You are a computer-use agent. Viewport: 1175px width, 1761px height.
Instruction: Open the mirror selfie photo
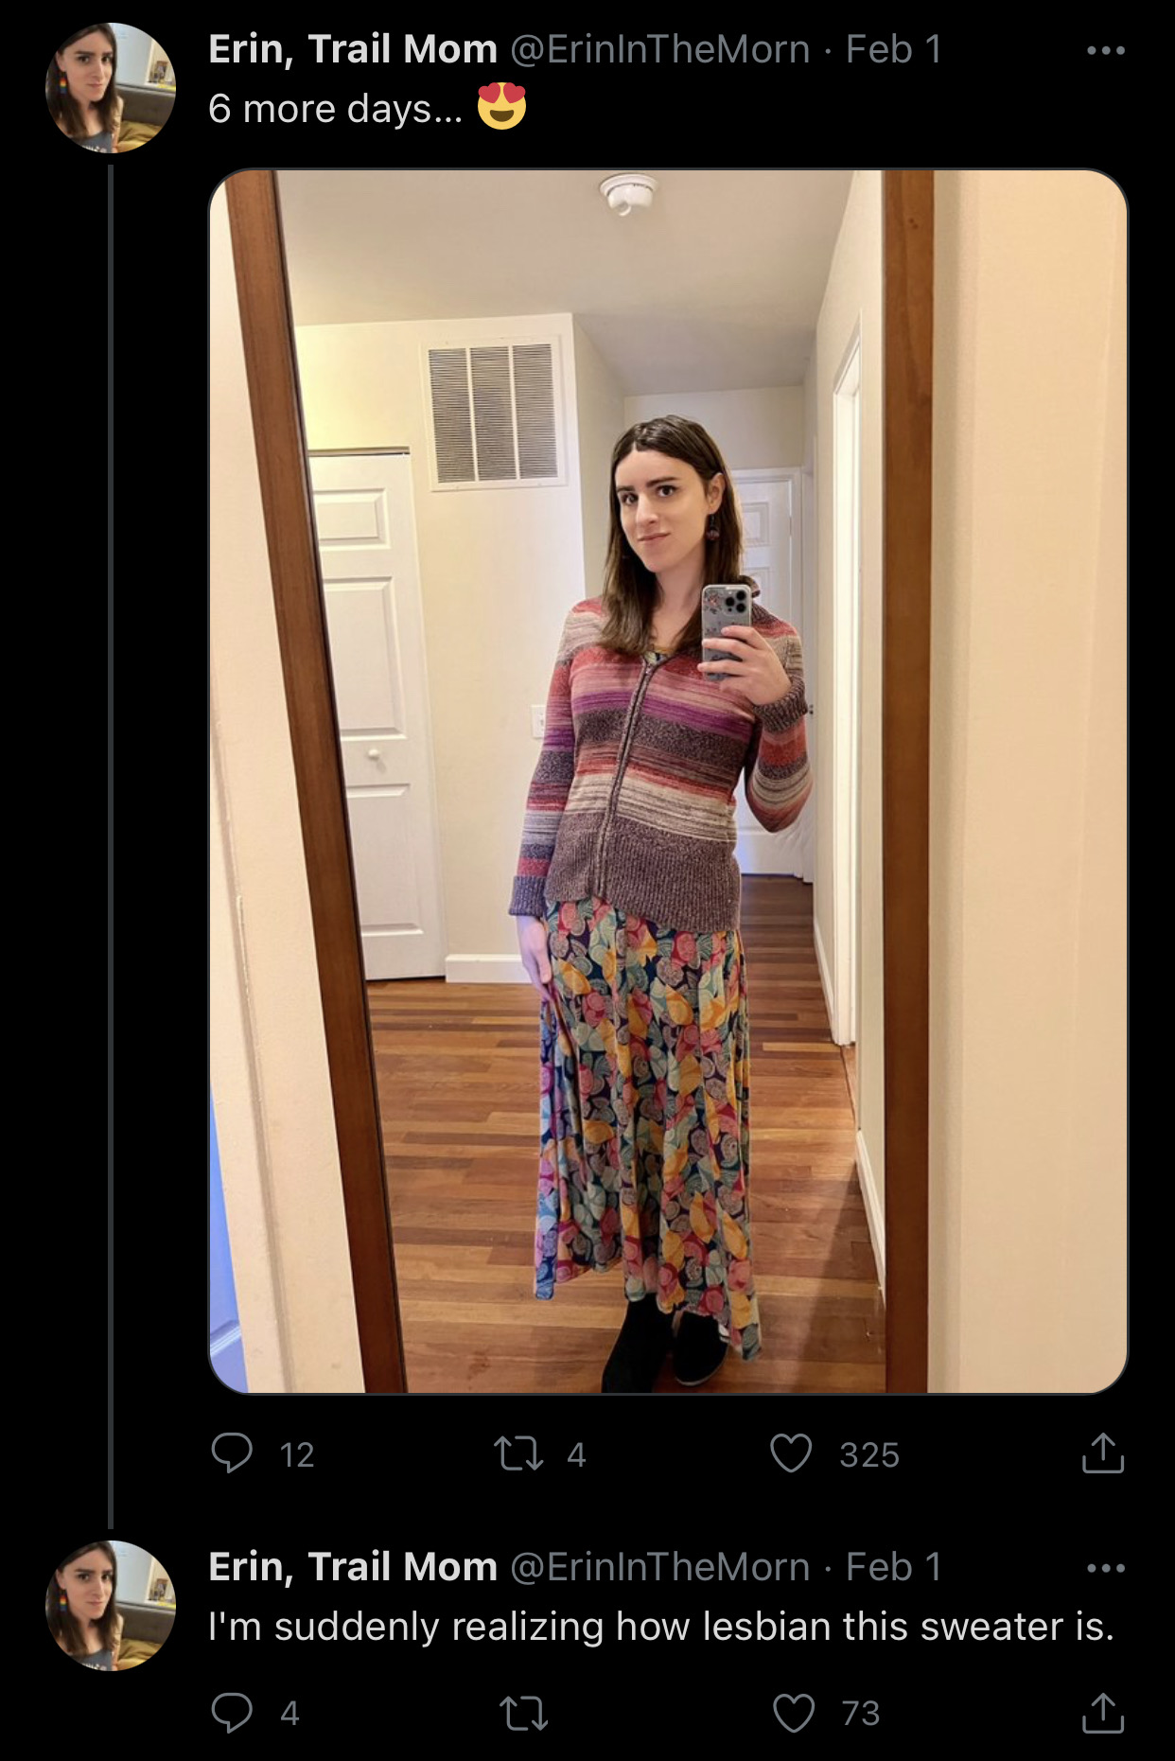[x=668, y=782]
